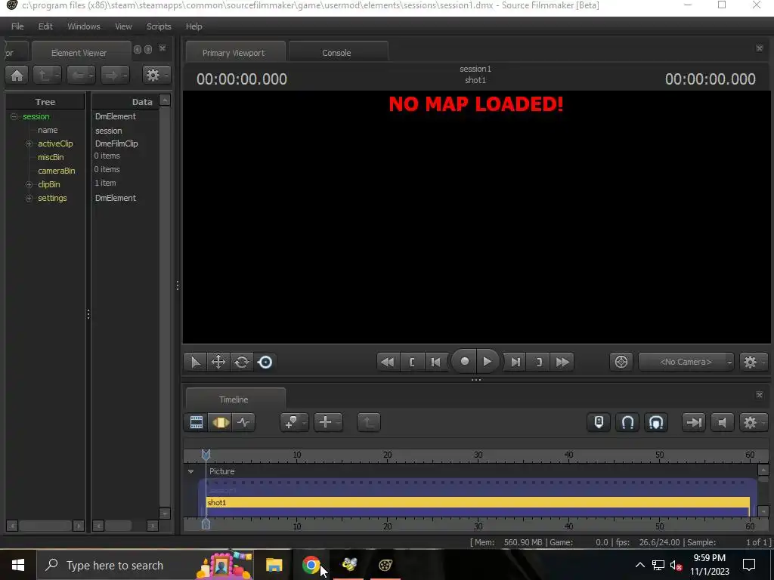Open the No Camera dropdown
774x580 pixels.
(686, 362)
